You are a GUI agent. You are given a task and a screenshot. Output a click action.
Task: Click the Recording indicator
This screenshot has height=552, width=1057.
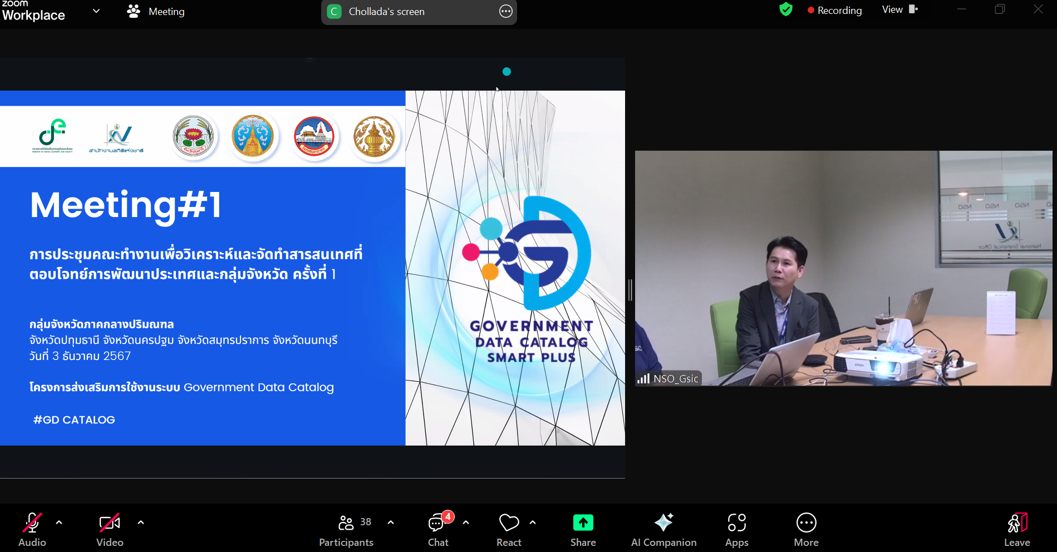click(834, 10)
